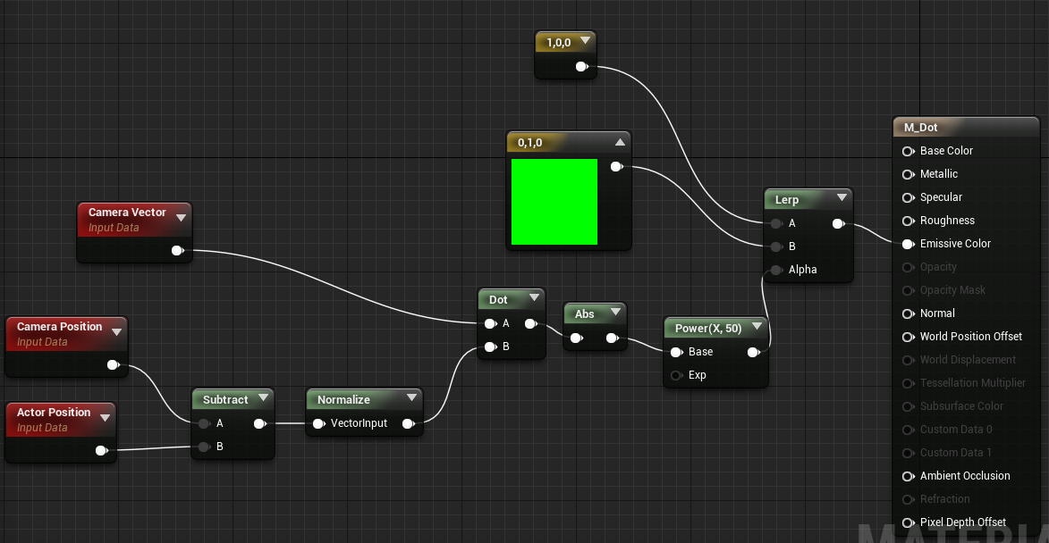Click the disabled Subsurface Color label
The height and width of the screenshot is (543, 1049).
961,406
